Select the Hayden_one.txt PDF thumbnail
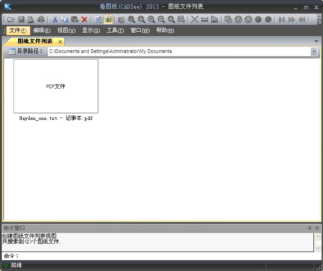The height and width of the screenshot is (271, 323). coord(56,86)
